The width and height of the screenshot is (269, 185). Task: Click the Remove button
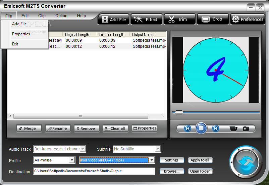coord(87,128)
